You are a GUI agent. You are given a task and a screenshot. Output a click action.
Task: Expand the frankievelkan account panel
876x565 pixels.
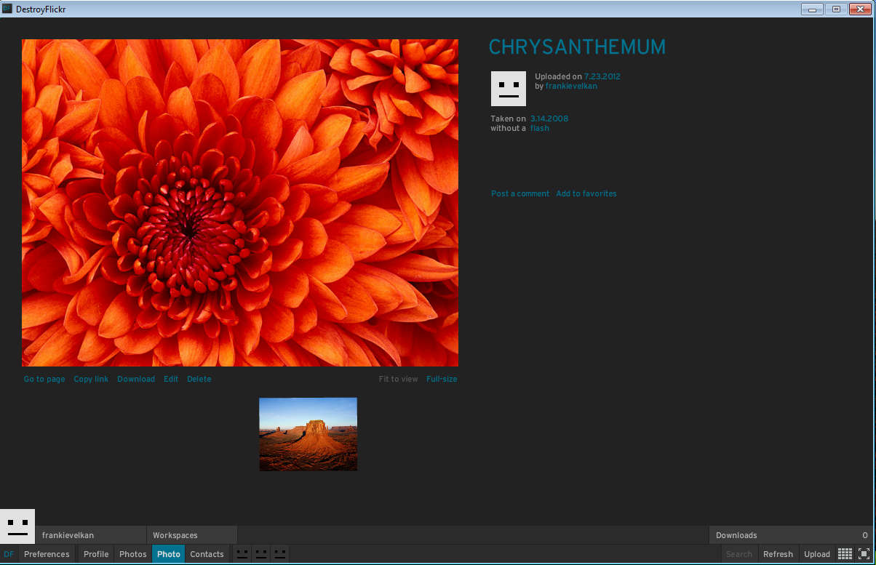(90, 535)
